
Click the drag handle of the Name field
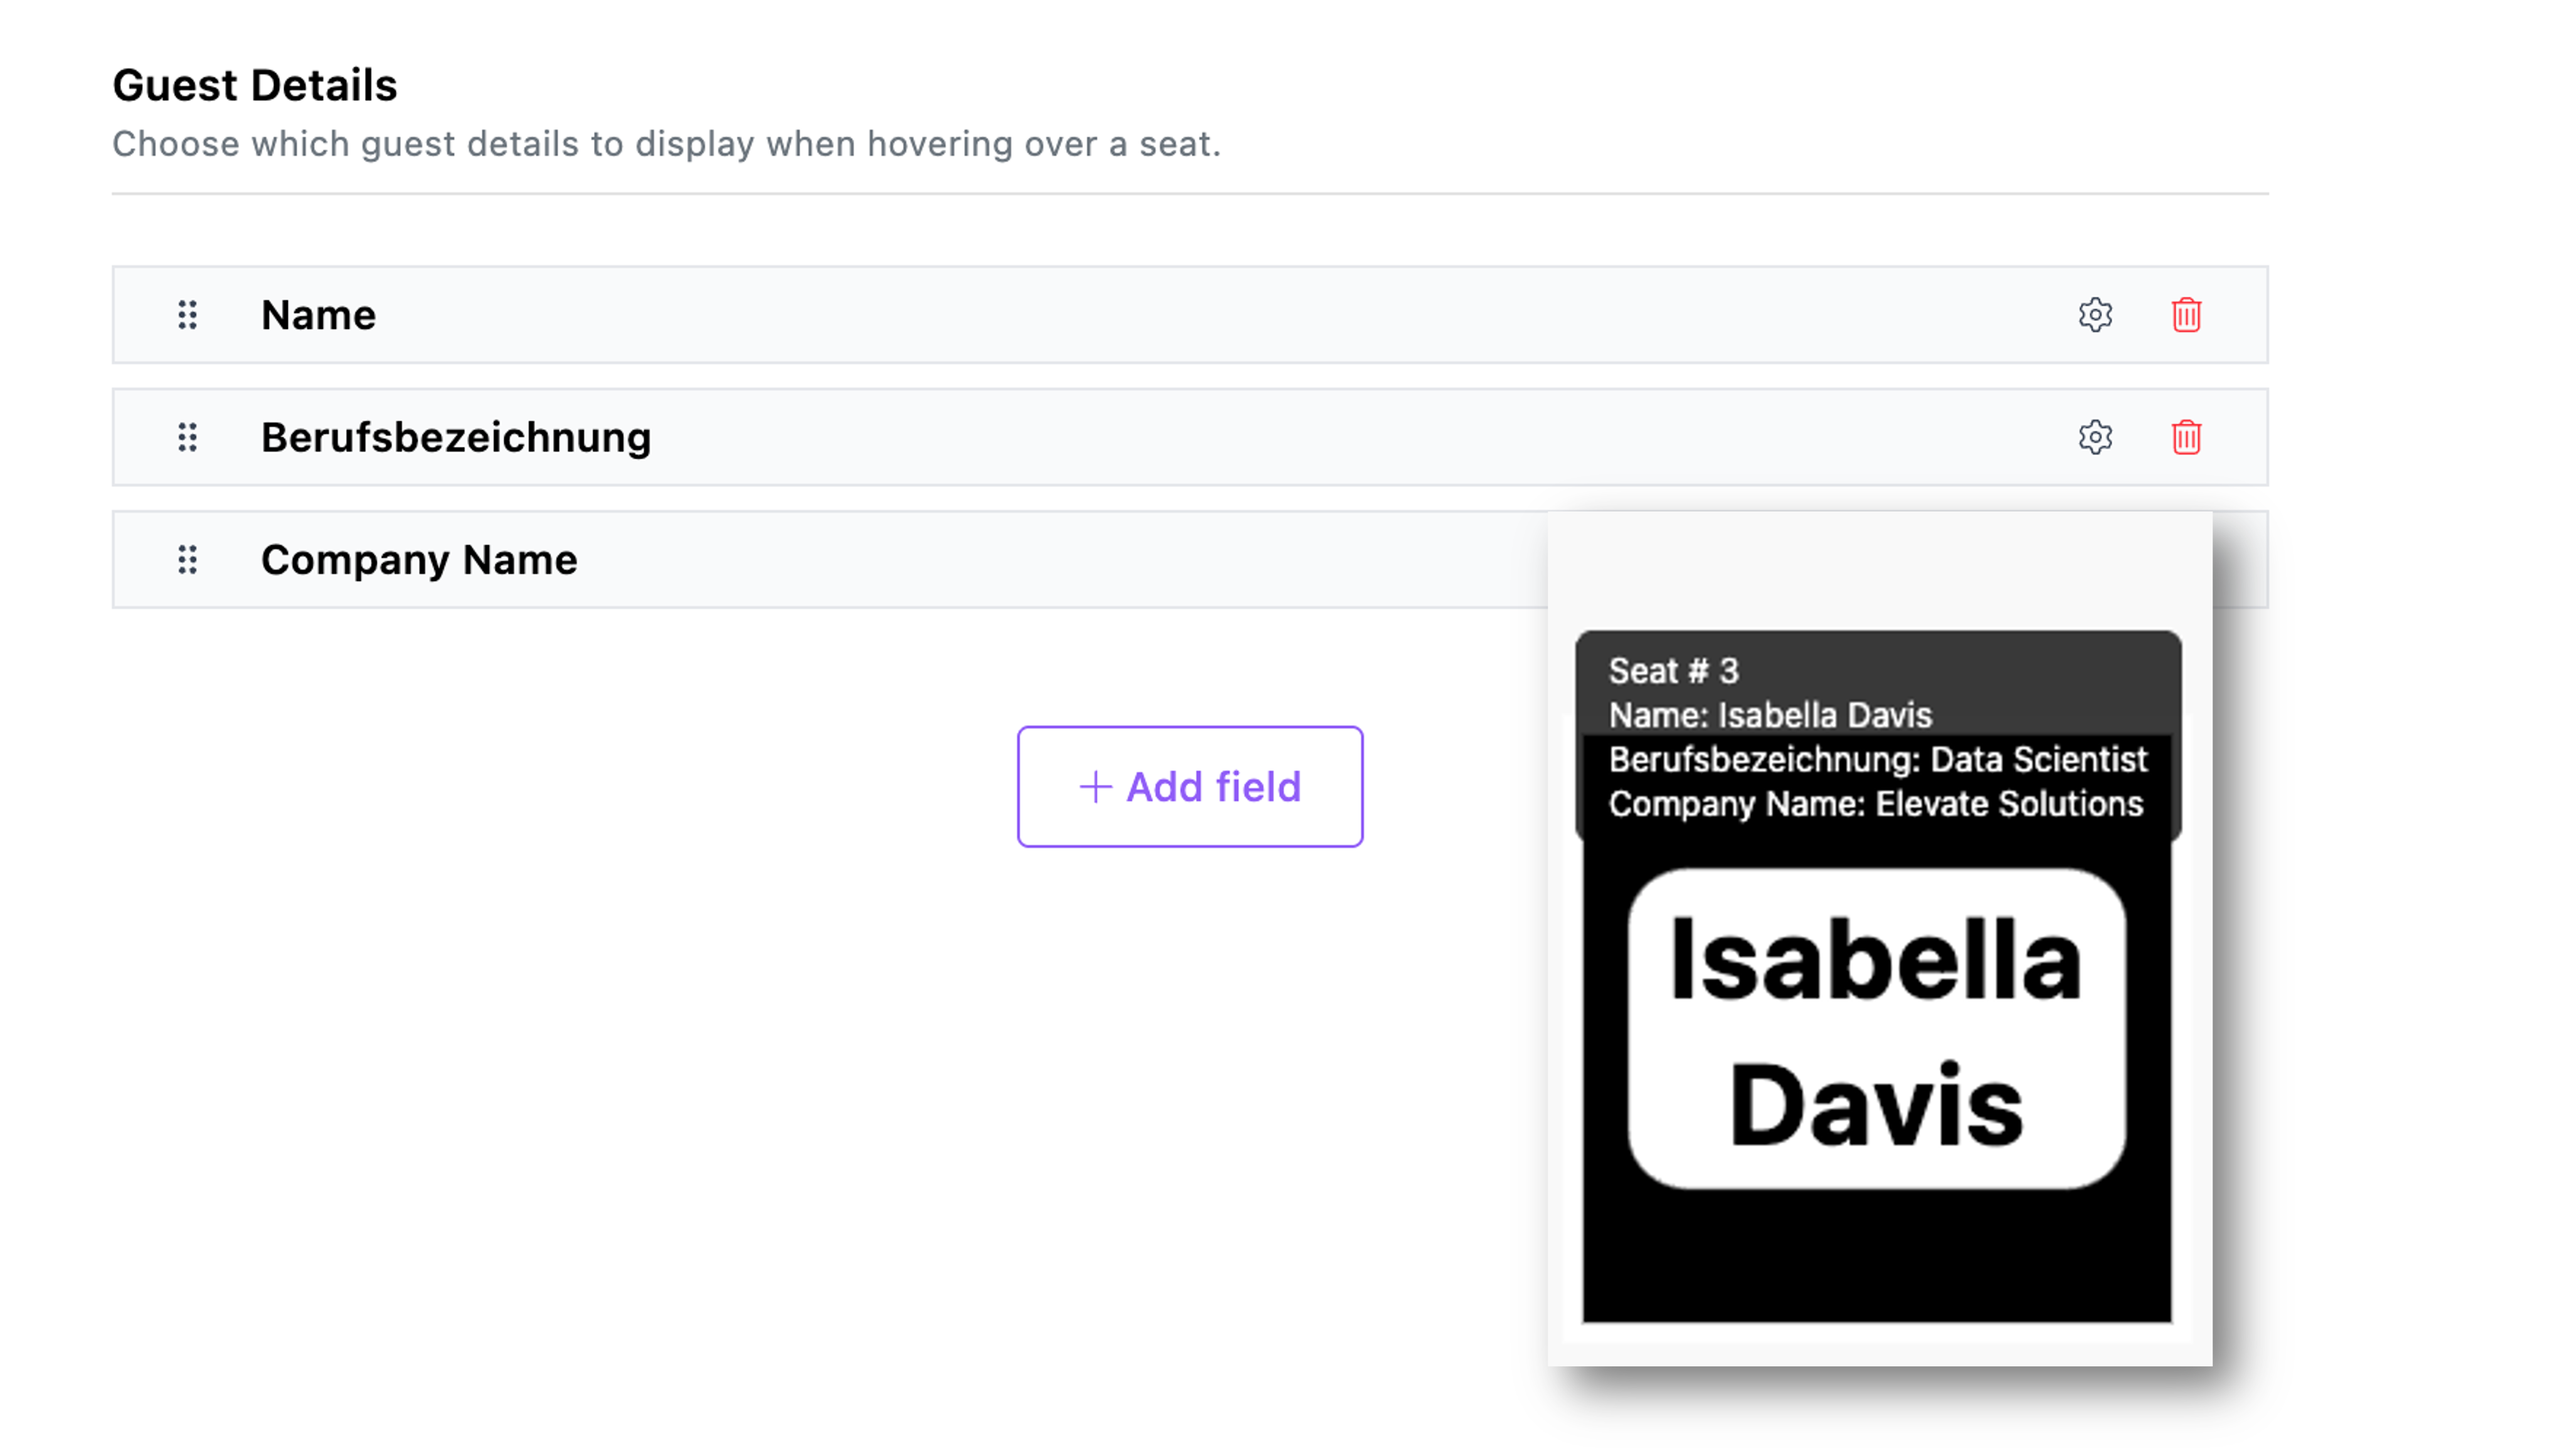click(187, 315)
